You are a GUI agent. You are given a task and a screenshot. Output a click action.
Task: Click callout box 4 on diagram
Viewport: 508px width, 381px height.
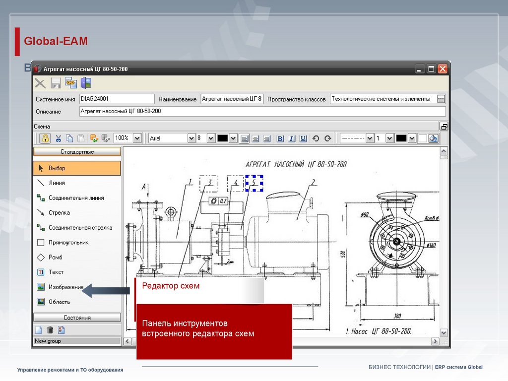(x=236, y=184)
